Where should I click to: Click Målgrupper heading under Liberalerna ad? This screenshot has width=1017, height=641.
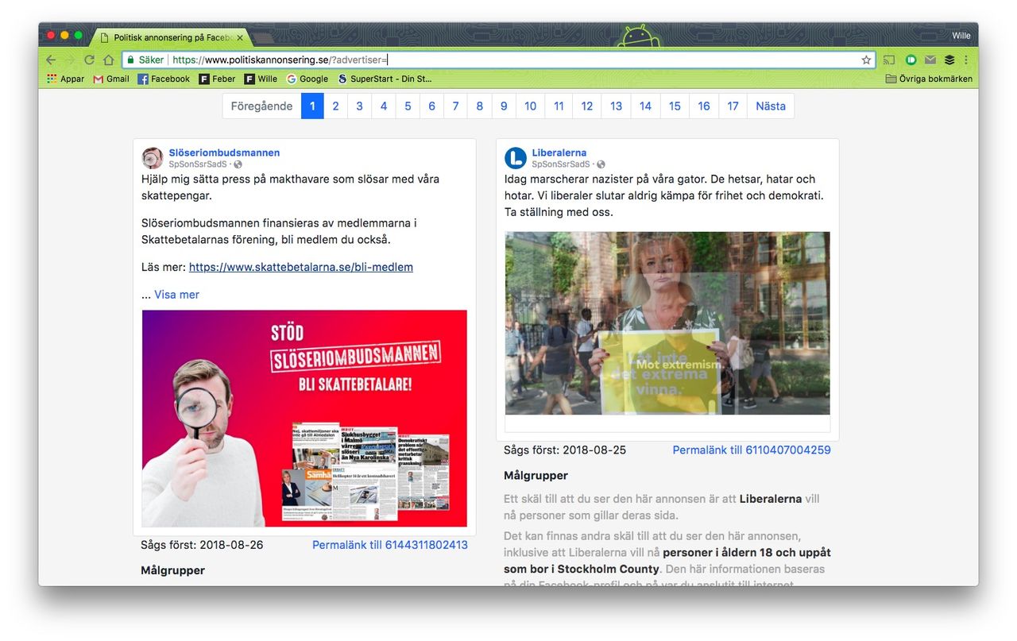536,476
